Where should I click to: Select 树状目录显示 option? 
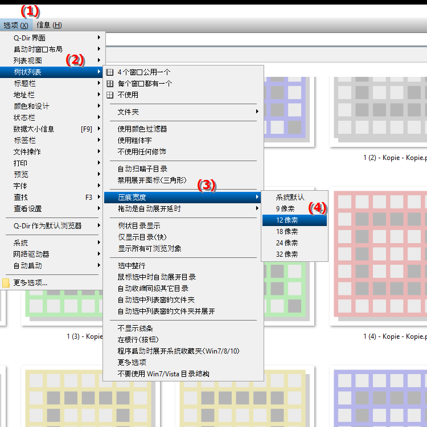pos(183,226)
